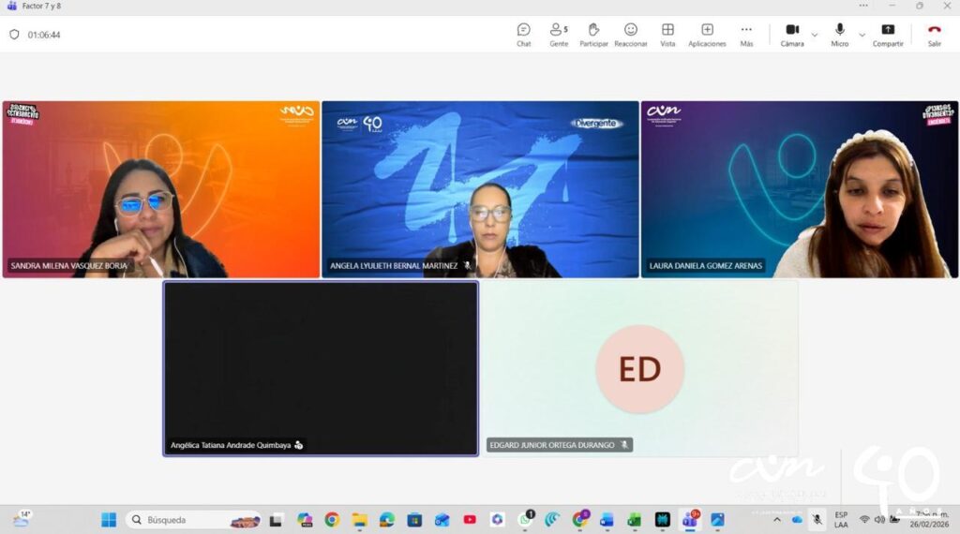Open the title bar three-dots menu

(x=862, y=6)
